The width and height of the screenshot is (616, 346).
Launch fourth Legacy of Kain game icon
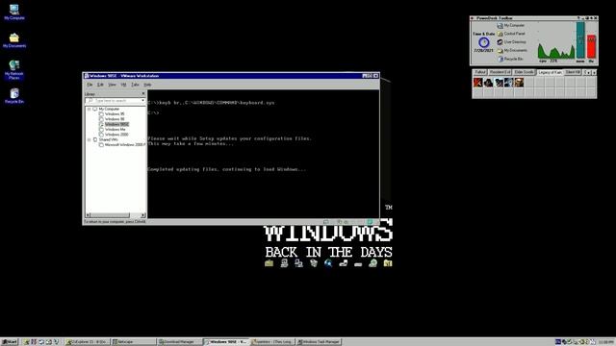[509, 83]
